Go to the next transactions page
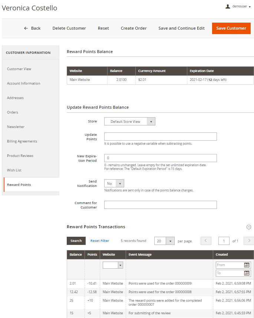 point(248,241)
